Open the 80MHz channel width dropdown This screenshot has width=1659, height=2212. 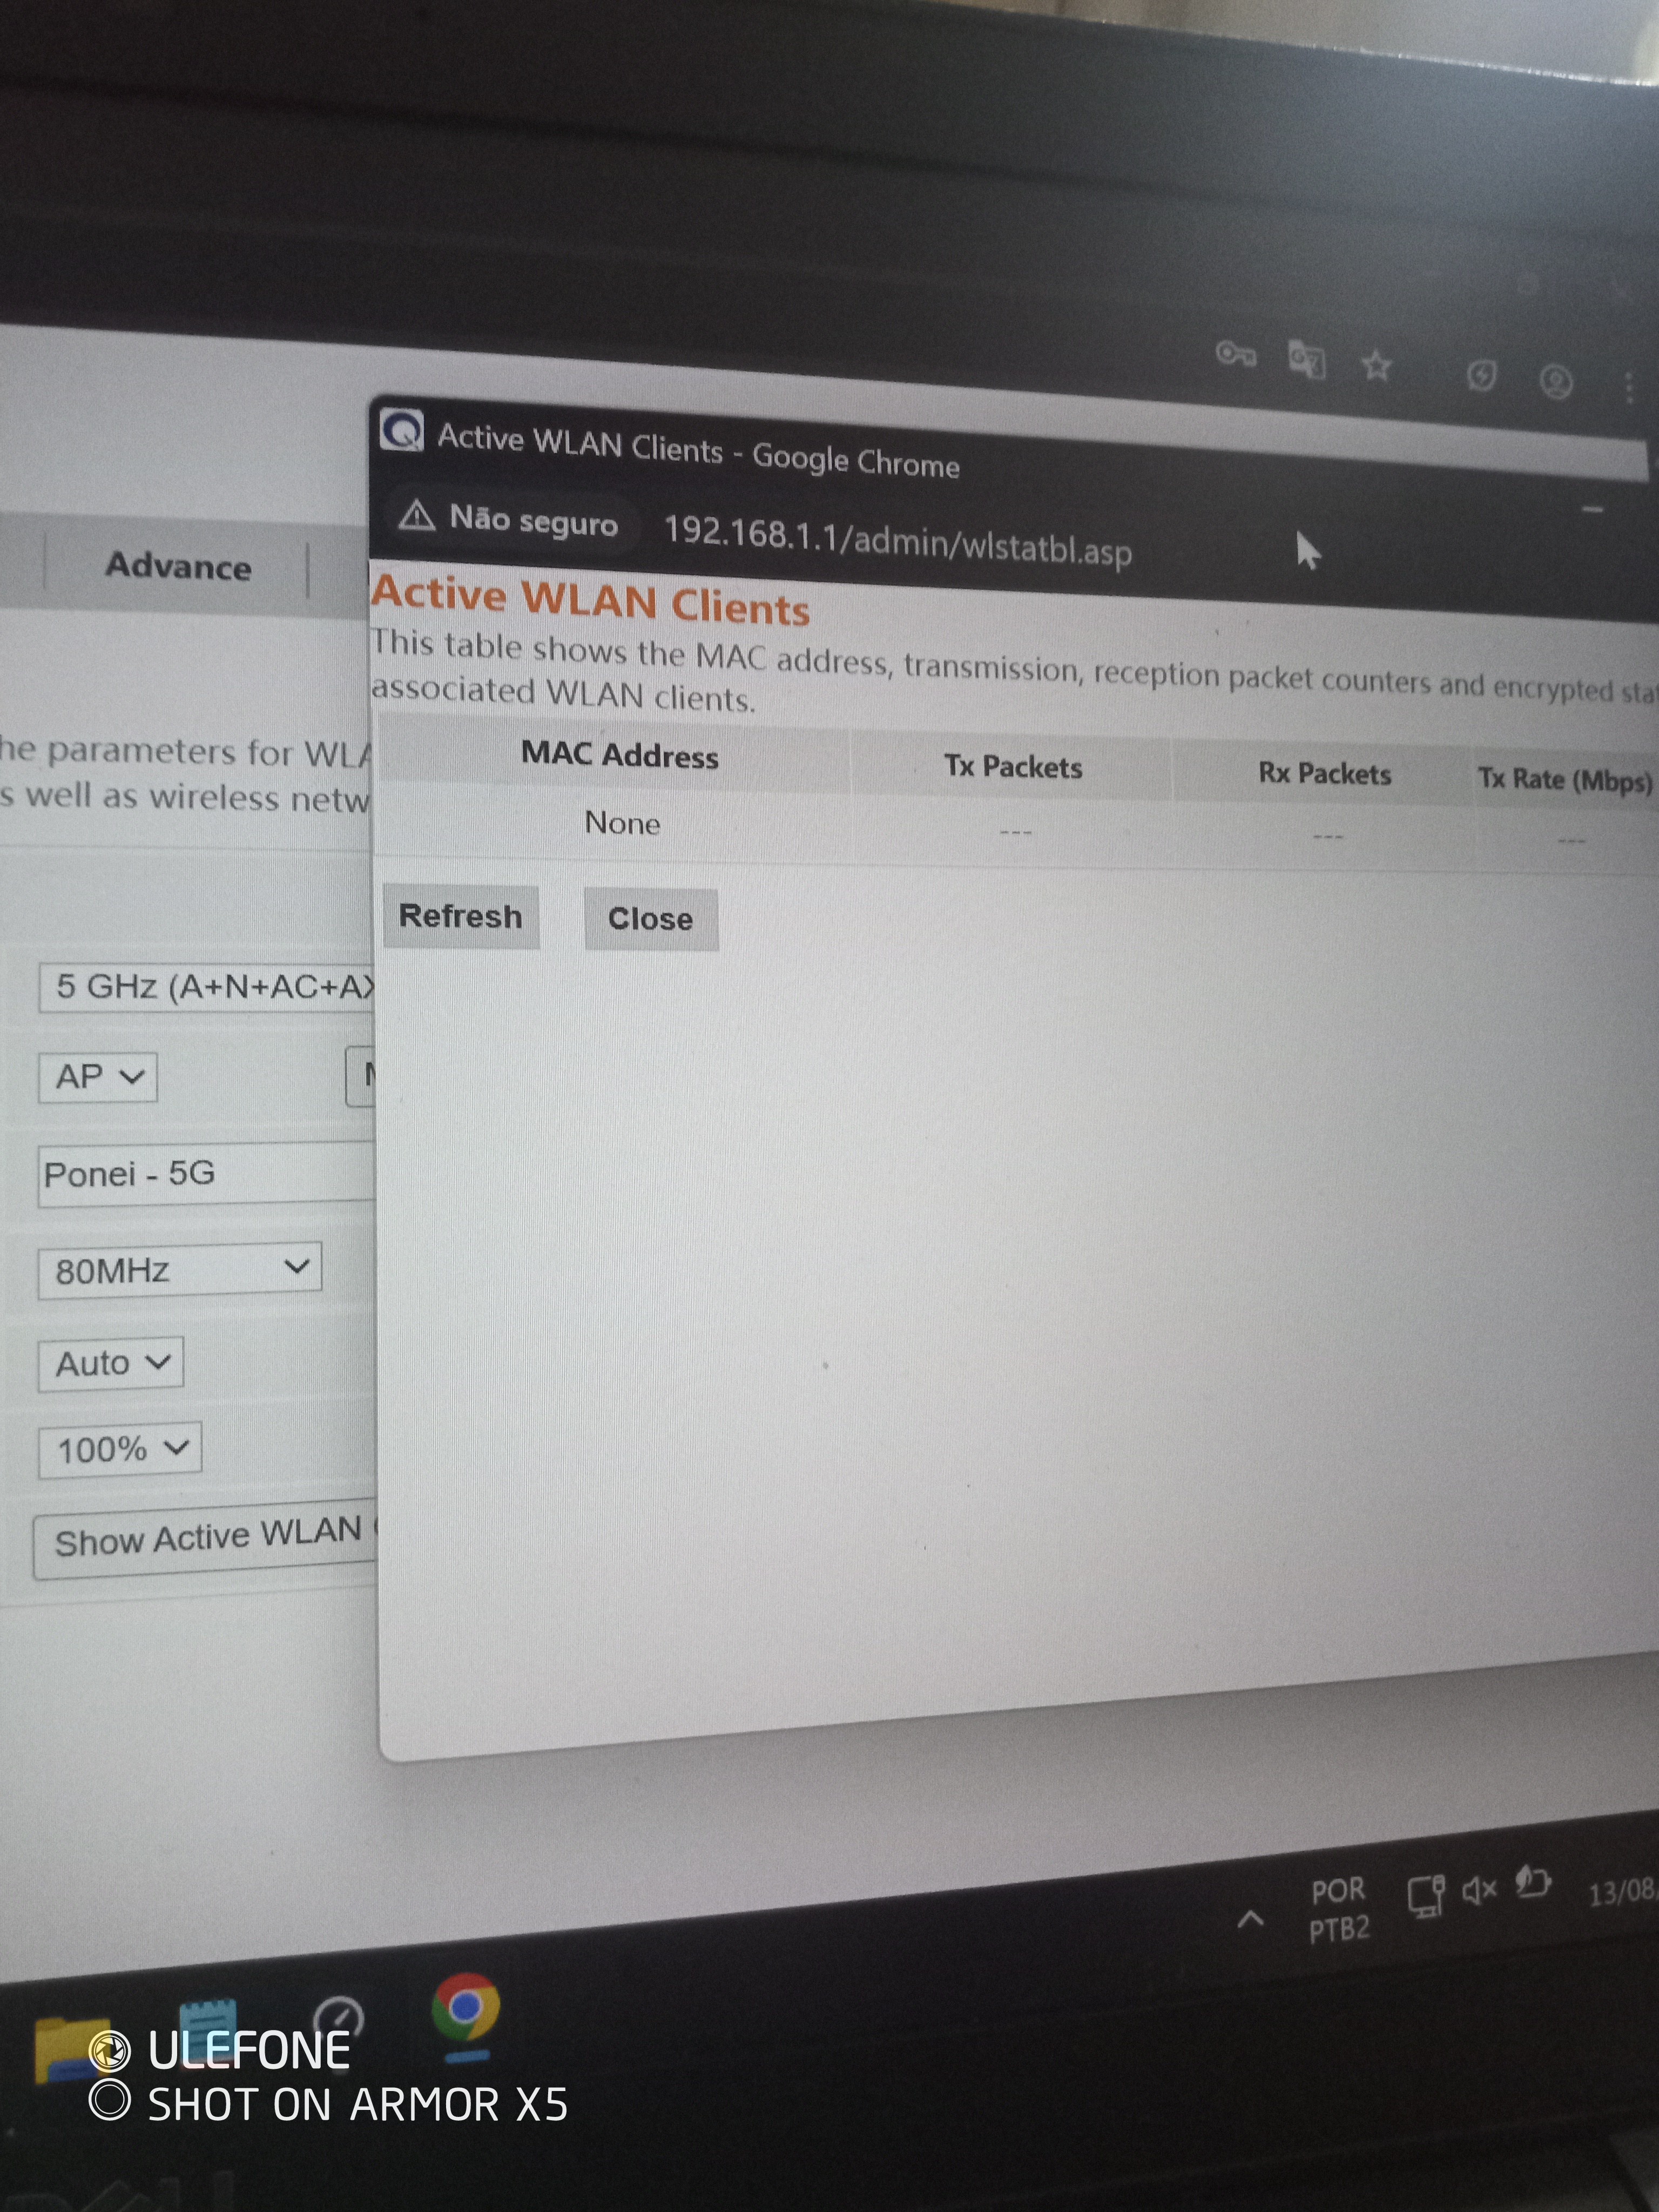[x=180, y=1270]
